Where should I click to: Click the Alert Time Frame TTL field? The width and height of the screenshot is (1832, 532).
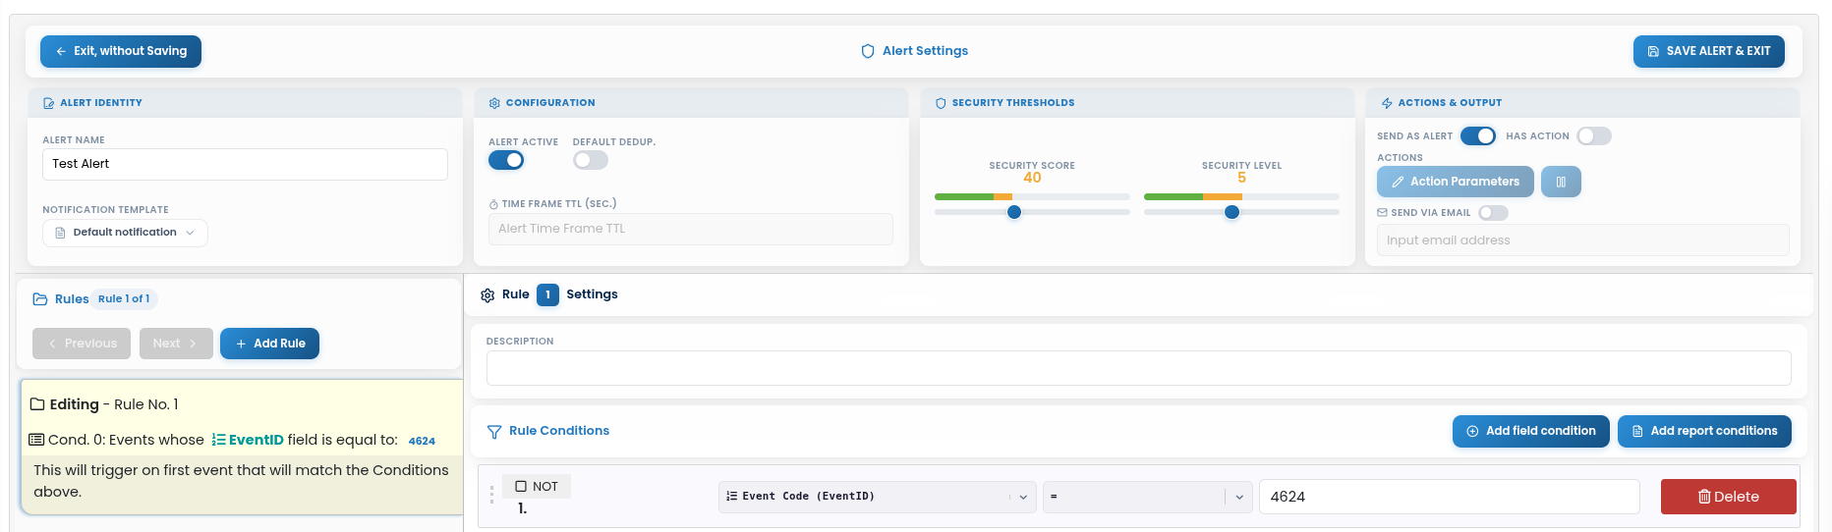coord(690,229)
